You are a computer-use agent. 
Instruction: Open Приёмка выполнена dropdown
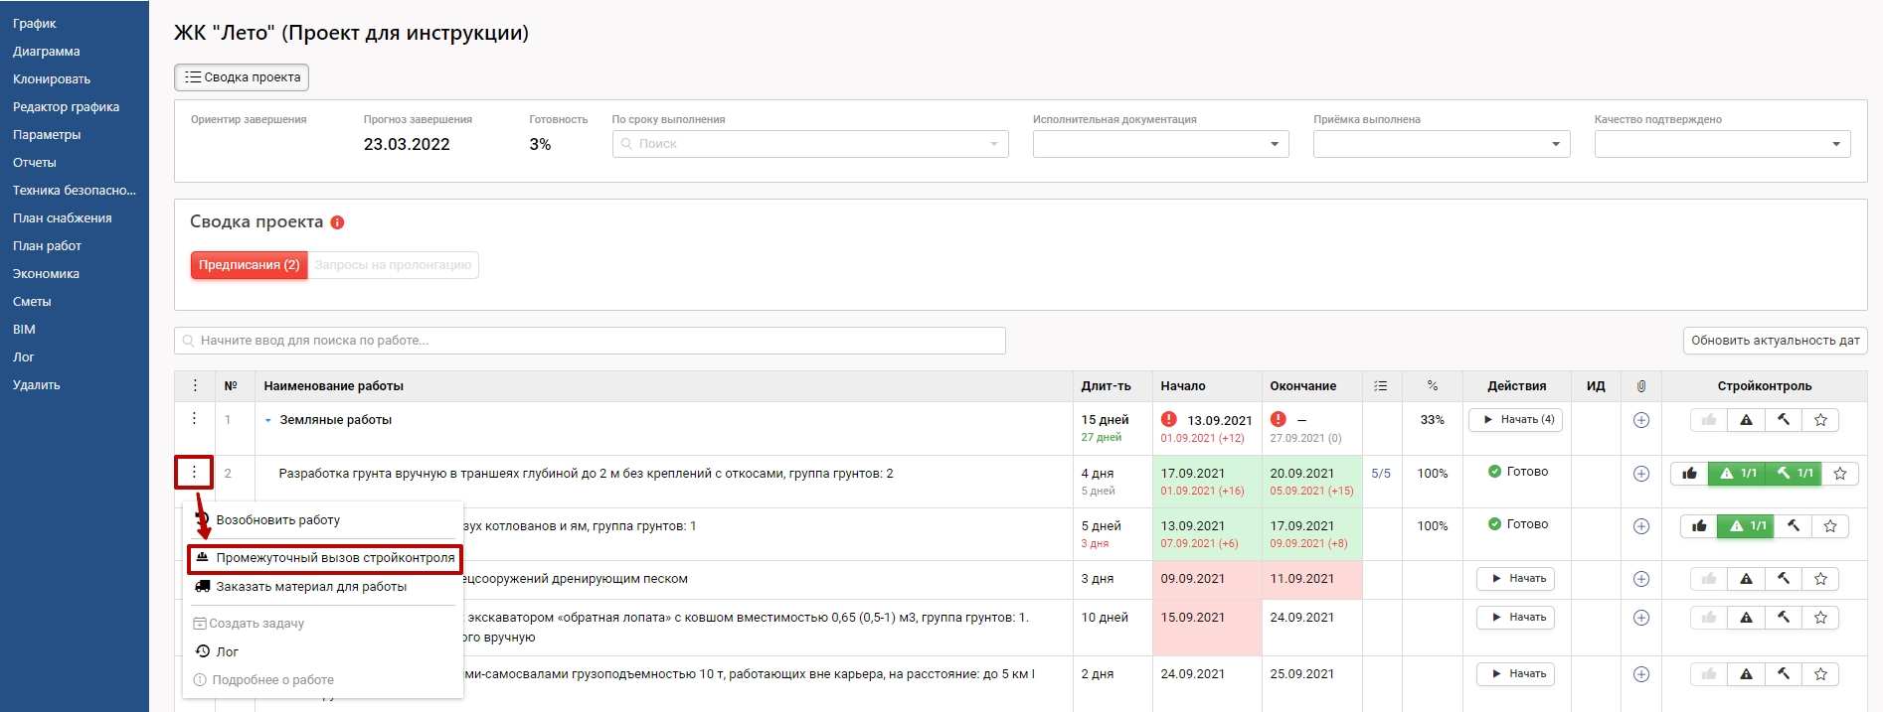click(1441, 144)
